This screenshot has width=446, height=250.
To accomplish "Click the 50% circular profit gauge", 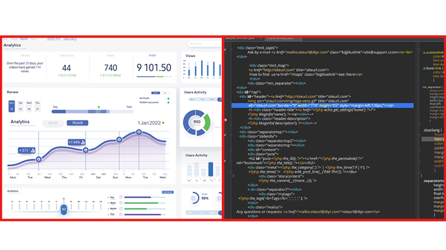I will 205,198.
